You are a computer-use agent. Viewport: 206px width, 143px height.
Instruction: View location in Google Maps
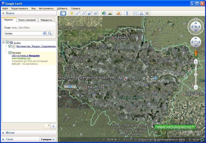(147, 13)
